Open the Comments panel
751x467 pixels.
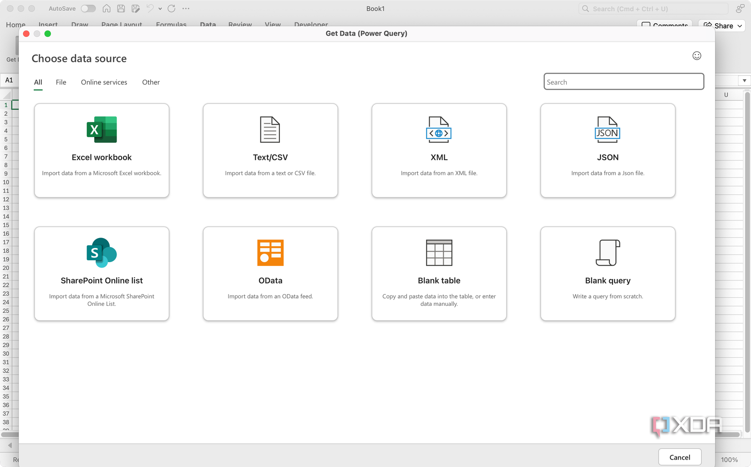click(x=665, y=26)
